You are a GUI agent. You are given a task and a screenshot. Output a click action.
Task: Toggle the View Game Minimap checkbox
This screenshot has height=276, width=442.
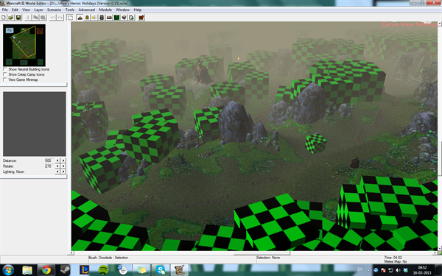[x=5, y=79]
